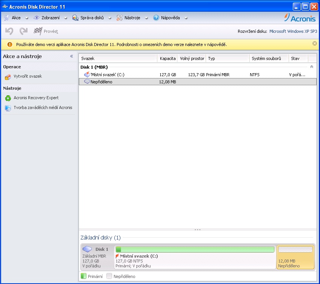Click the Disk 1 Základní MBR info panel
320x284 pixels.
pyautogui.click(x=97, y=257)
